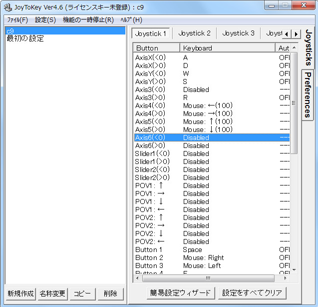Switch to the Joystick 1 tab
Viewport: 318px width, 307px height.
[x=150, y=33]
